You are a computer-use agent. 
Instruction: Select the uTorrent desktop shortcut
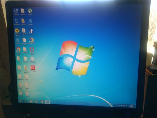click(x=30, y=12)
